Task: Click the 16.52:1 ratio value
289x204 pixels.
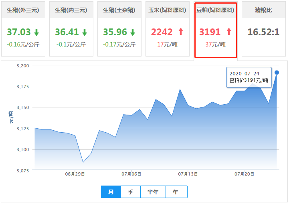Action: click(x=263, y=32)
